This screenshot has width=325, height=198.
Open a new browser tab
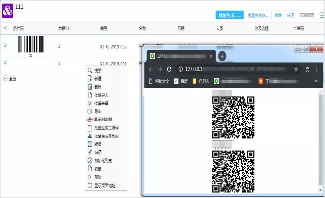point(222,56)
